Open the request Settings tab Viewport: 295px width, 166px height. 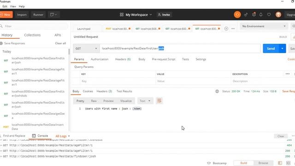click(201, 59)
